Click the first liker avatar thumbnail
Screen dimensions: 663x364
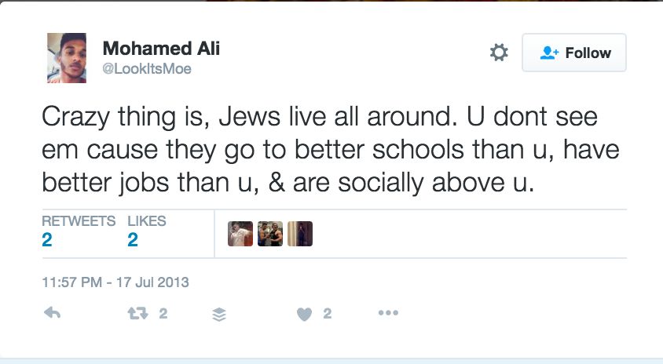[x=240, y=233]
